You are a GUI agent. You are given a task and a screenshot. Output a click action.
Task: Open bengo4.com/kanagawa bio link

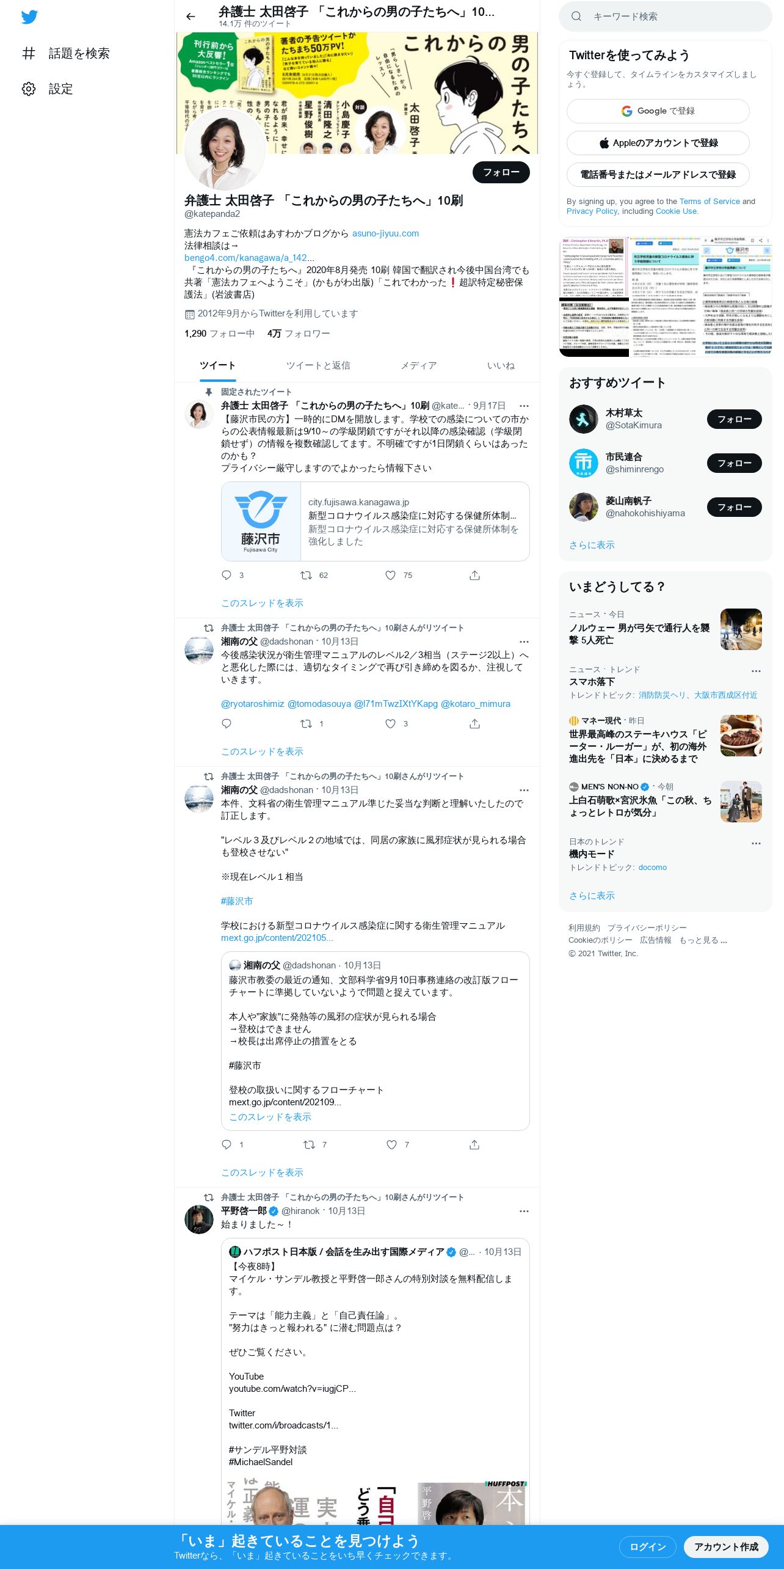(x=250, y=258)
